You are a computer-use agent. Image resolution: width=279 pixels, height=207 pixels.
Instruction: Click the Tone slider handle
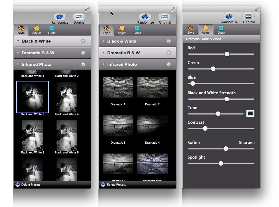point(218,114)
